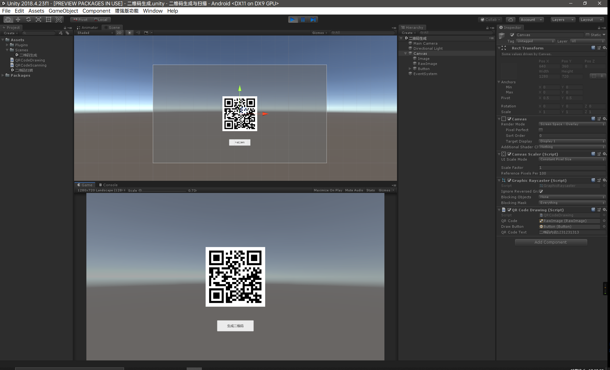Screen dimensions: 610x370
Task: Toggle scene lighting in the Scene view
Action: tap(129, 33)
